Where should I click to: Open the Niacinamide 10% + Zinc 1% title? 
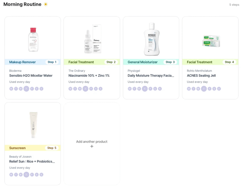[x=89, y=76]
